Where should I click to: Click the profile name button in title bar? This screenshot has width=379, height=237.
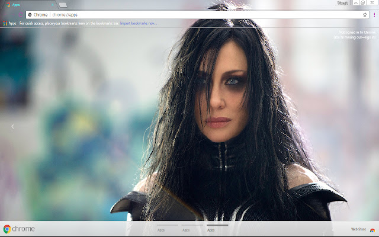tap(343, 3)
